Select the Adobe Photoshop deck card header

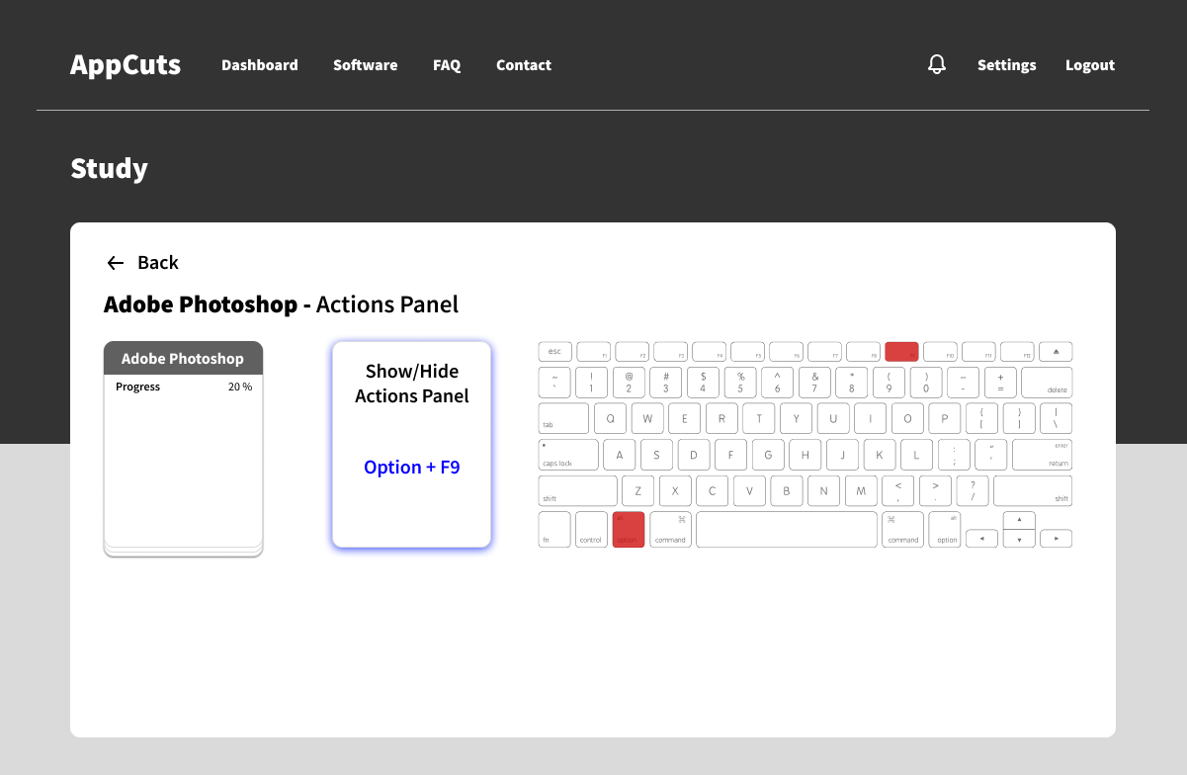point(183,358)
